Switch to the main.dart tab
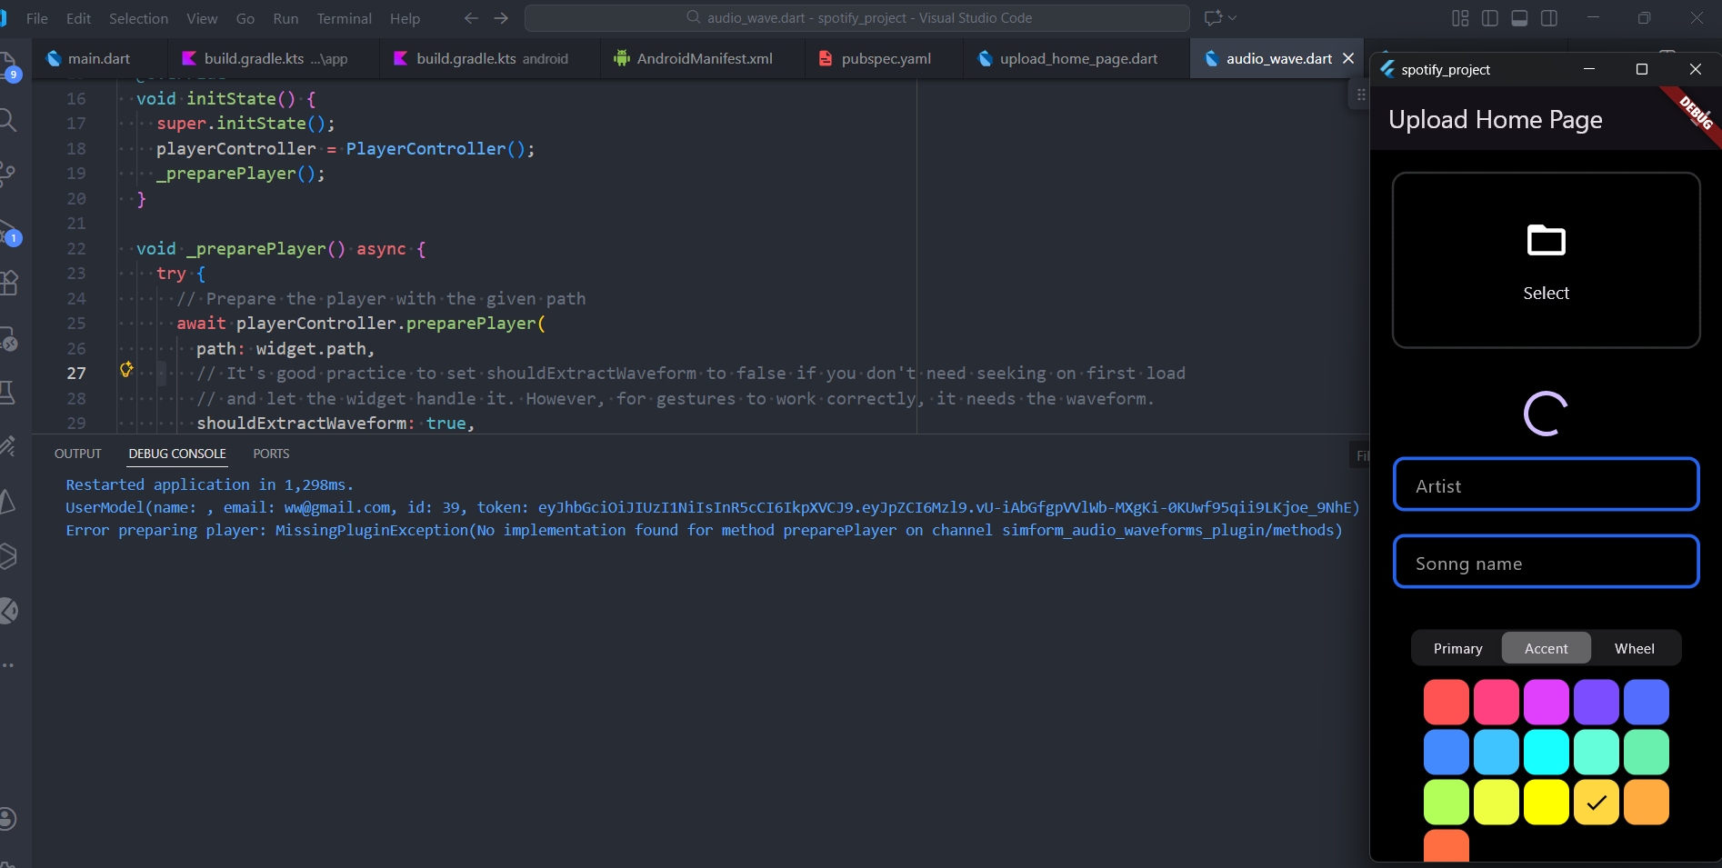The width and height of the screenshot is (1722, 868). click(99, 58)
